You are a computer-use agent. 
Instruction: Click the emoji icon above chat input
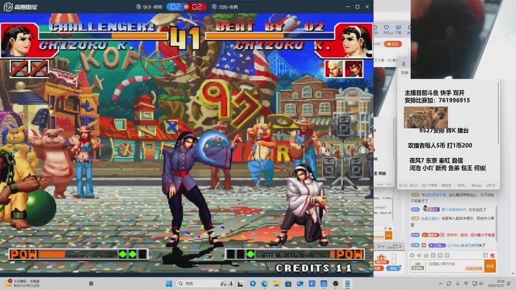coord(412,255)
